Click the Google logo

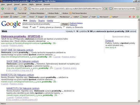(x=11, y=24)
